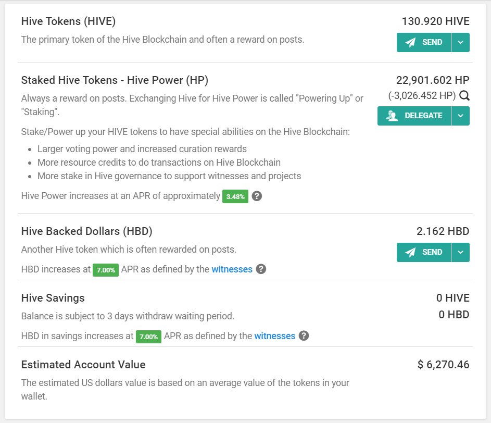This screenshot has width=491, height=423.
Task: Click the Hive Tokens (HIVE) heading
Action: (x=68, y=21)
